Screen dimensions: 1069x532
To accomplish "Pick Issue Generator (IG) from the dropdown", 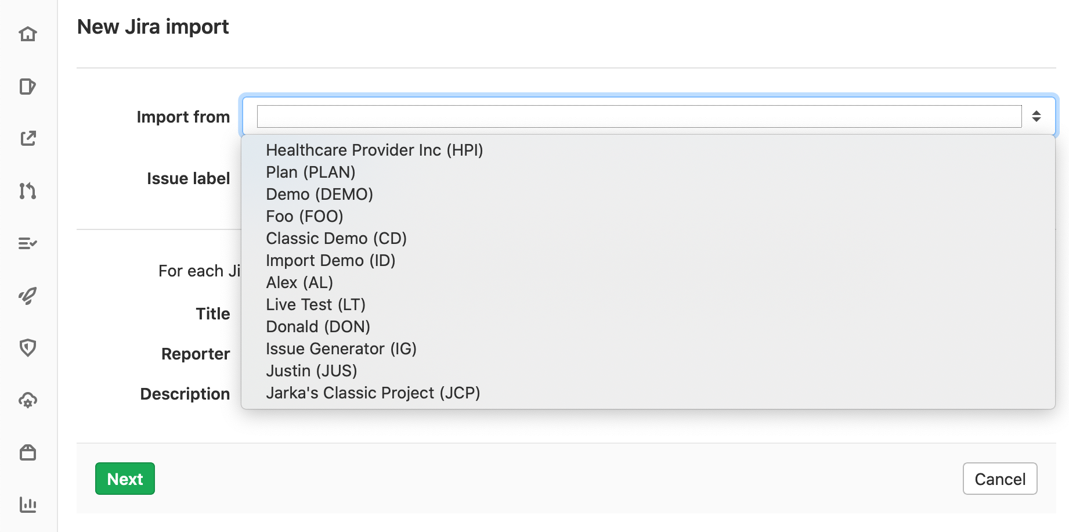I will [x=341, y=348].
